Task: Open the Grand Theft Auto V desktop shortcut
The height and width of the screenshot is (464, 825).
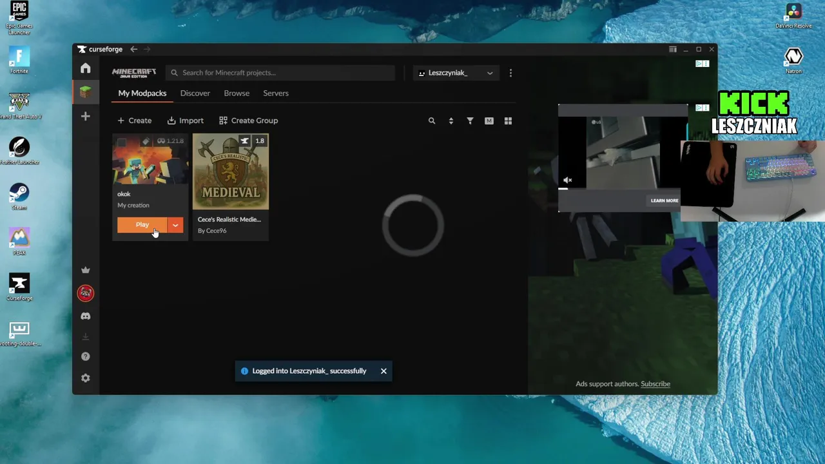Action: click(19, 106)
